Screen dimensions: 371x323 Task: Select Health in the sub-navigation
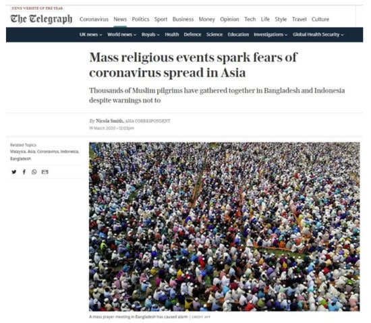(172, 34)
